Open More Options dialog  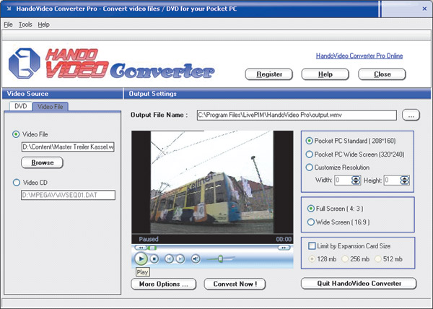pyautogui.click(x=164, y=284)
